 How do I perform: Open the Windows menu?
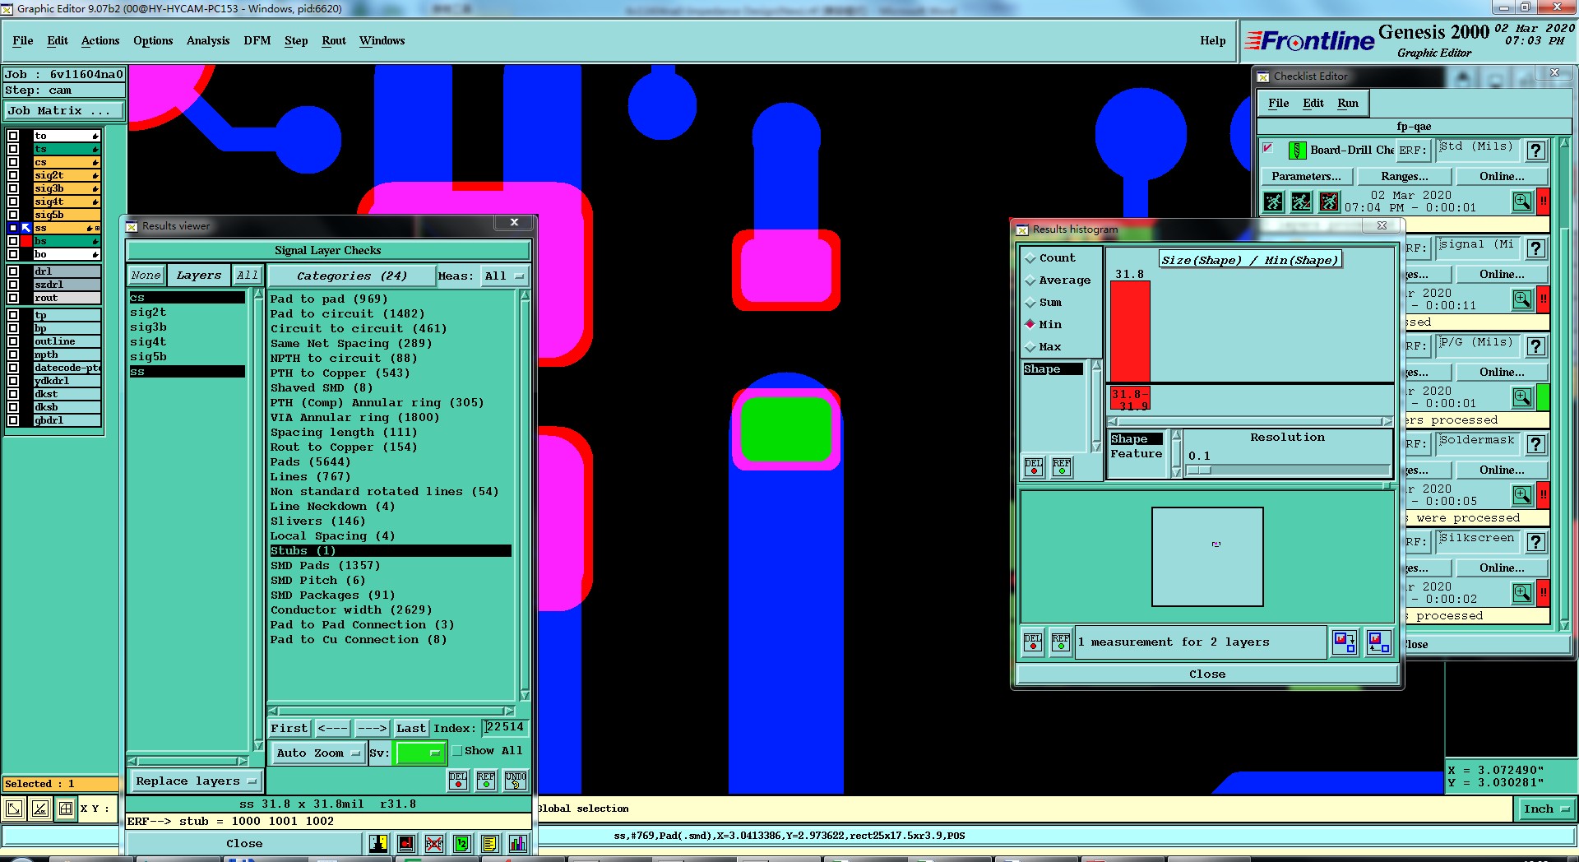click(x=382, y=41)
